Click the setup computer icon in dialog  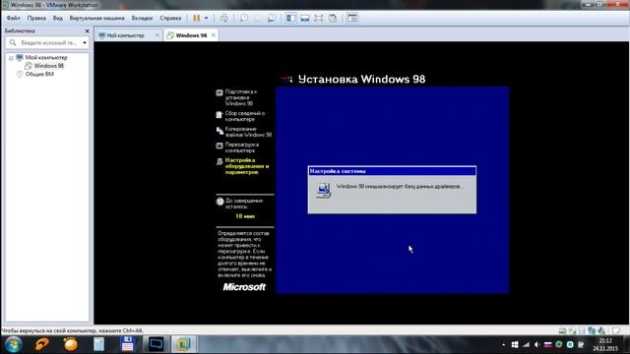(323, 190)
